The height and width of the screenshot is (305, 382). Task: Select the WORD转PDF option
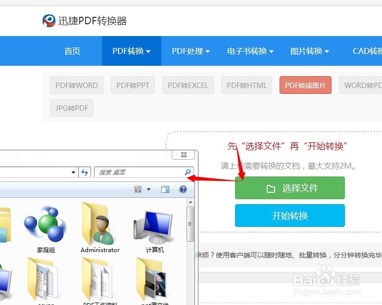click(x=361, y=85)
